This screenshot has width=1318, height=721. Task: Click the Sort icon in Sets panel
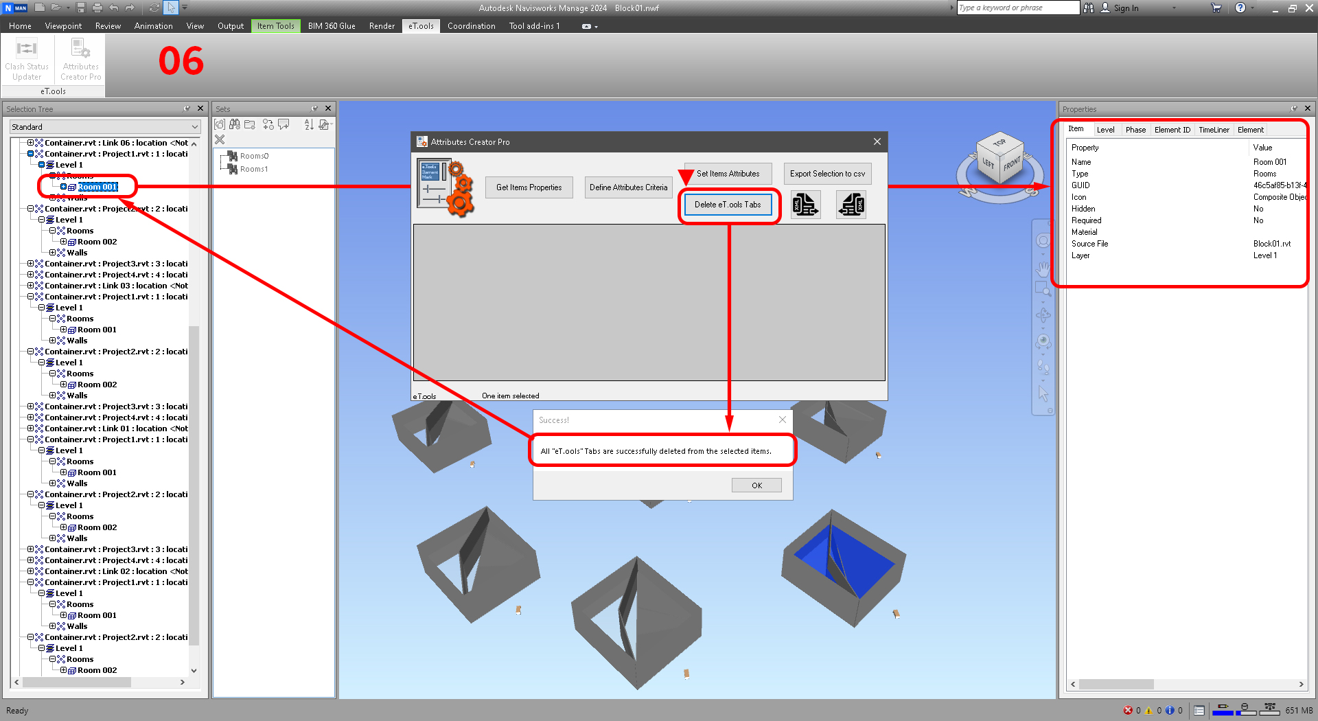click(309, 124)
